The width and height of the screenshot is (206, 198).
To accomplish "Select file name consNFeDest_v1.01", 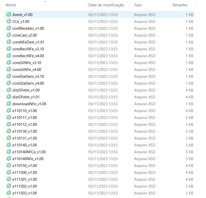I will tap(28, 42).
